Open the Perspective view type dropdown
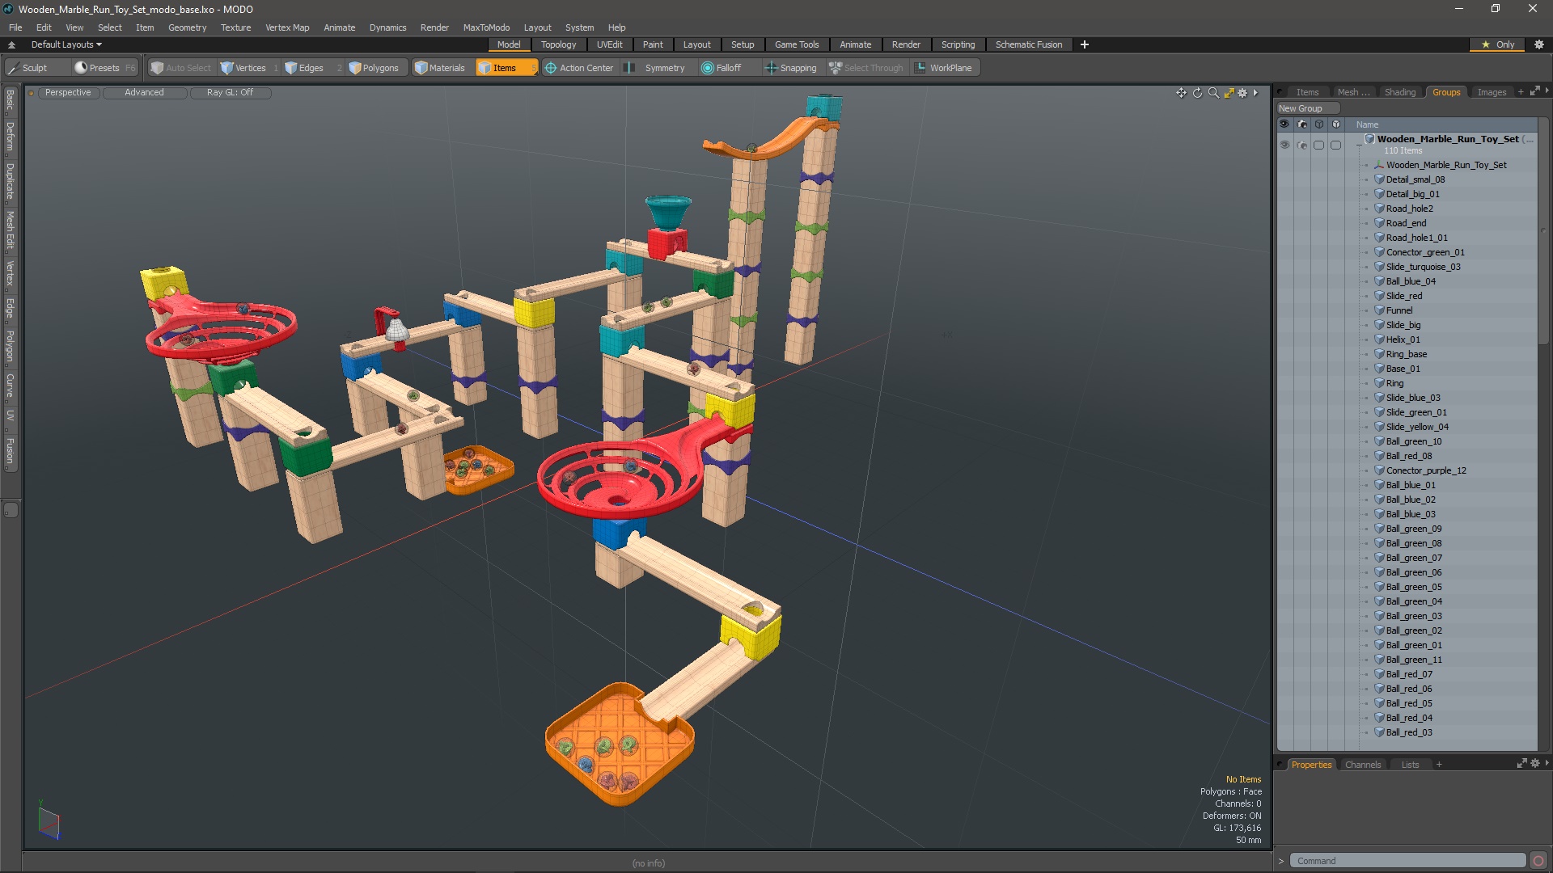The image size is (1553, 873). (x=68, y=93)
